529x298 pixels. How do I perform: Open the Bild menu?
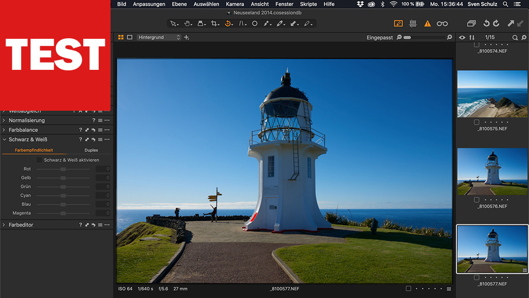121,4
